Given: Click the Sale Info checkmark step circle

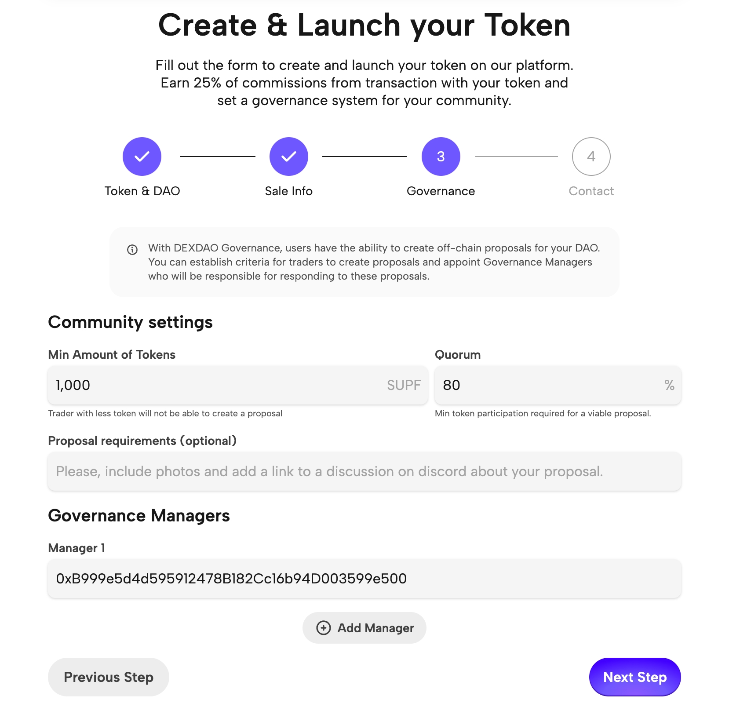Looking at the screenshot, I should [x=289, y=157].
